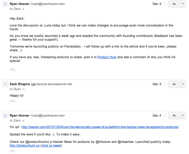Open the producthunt.co link
Image resolution: width=189 pixels, height=154 pixels.
(x=25, y=145)
